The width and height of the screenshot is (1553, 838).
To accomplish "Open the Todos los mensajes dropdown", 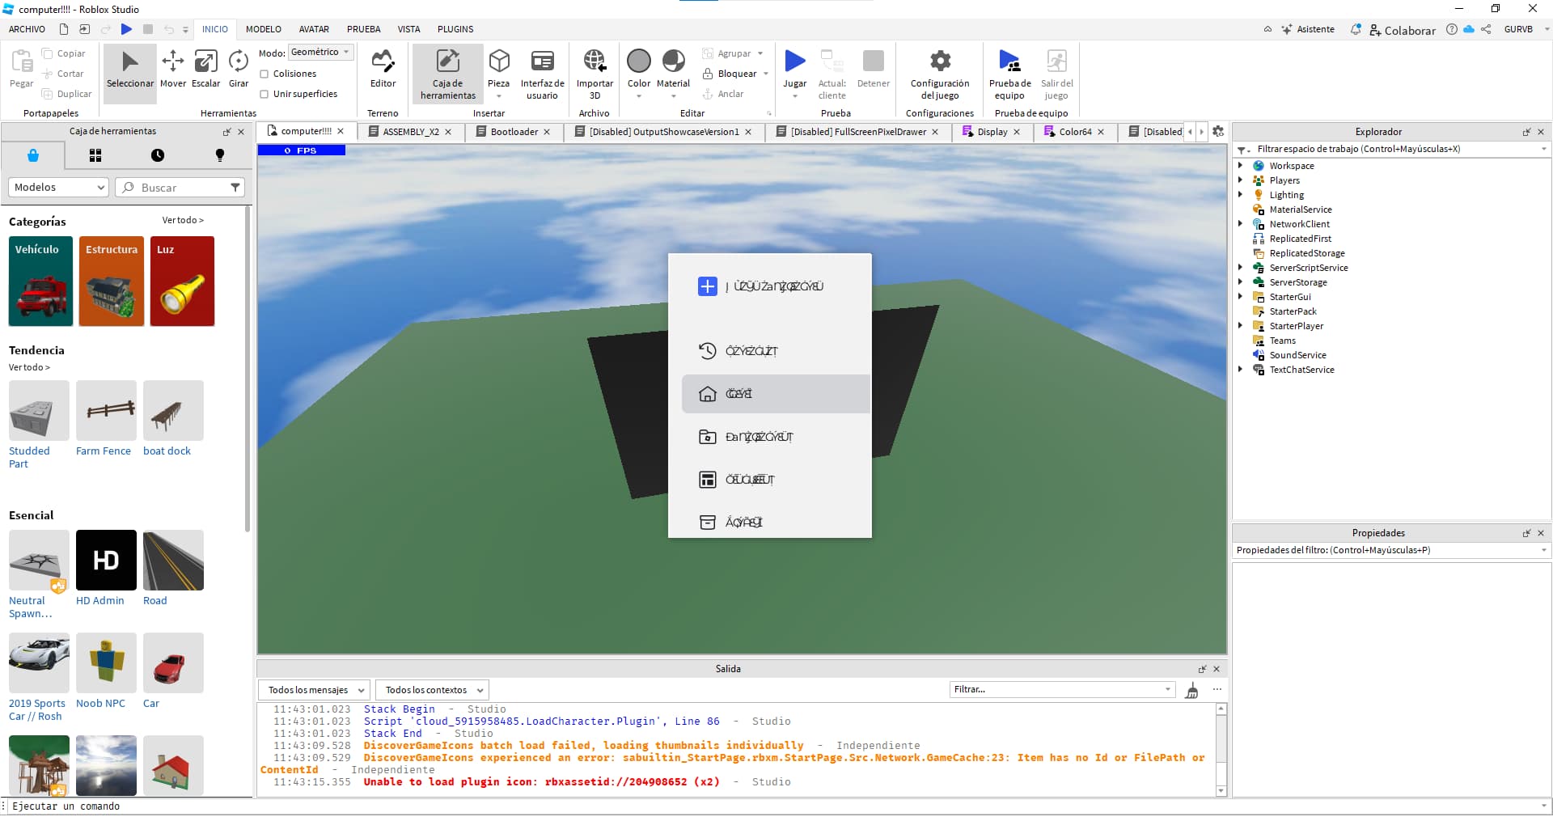I will click(x=314, y=690).
